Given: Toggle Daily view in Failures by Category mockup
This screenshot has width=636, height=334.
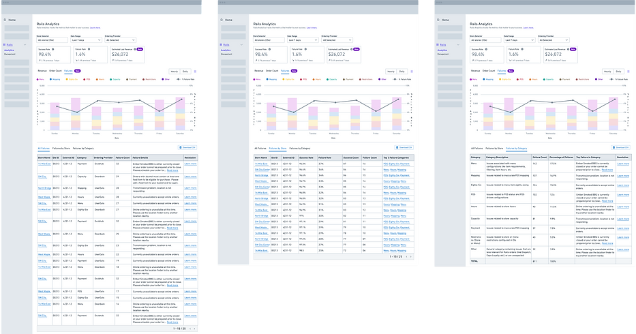Looking at the screenshot, I should coord(618,72).
